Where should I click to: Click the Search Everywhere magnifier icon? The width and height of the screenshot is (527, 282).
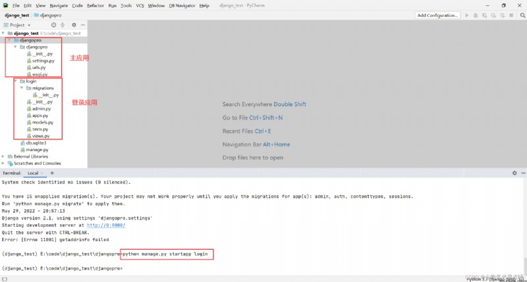pos(522,15)
